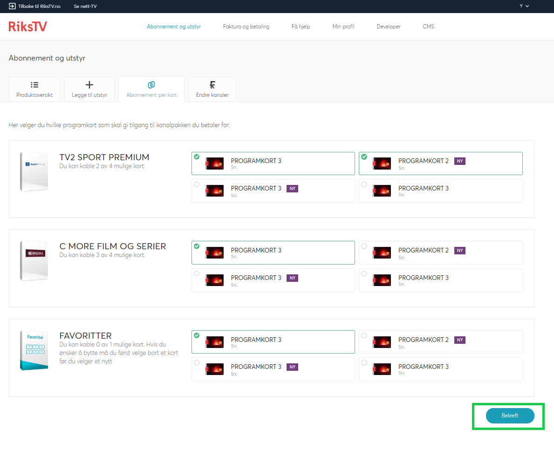Go to the Abonnement og utstyr menu

pos(174,27)
